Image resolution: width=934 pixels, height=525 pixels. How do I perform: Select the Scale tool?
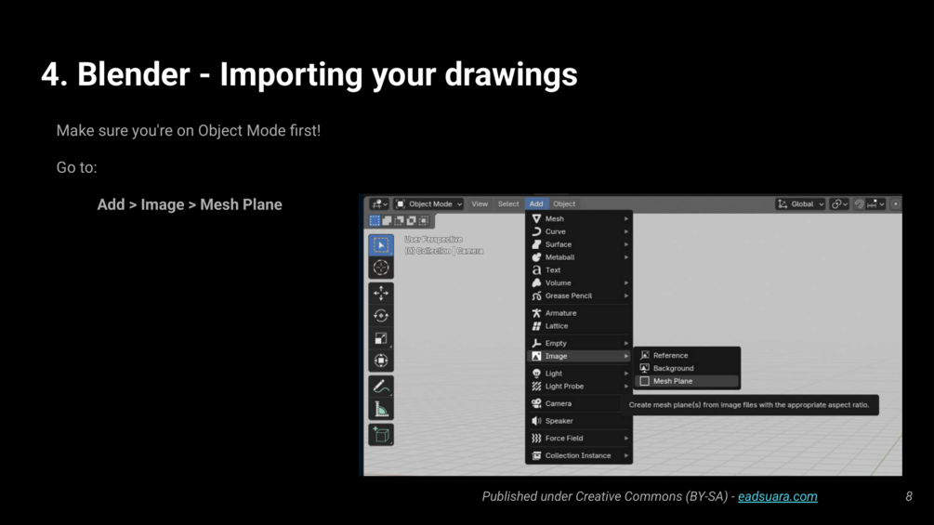click(381, 338)
